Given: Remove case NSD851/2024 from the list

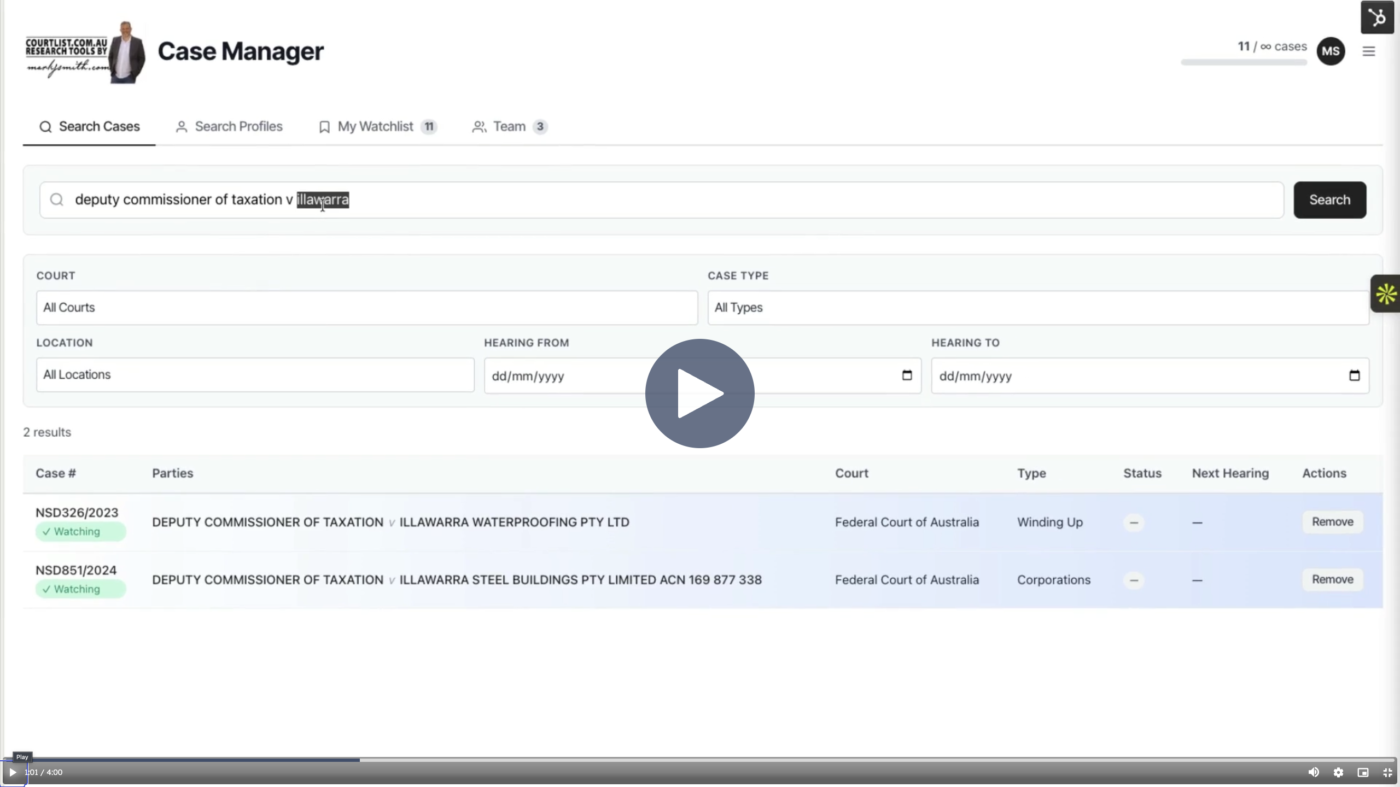Looking at the screenshot, I should tap(1332, 579).
